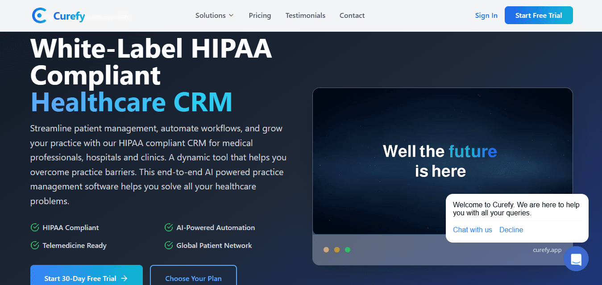
Task: Click the Curefy logo icon
Action: [40, 16]
